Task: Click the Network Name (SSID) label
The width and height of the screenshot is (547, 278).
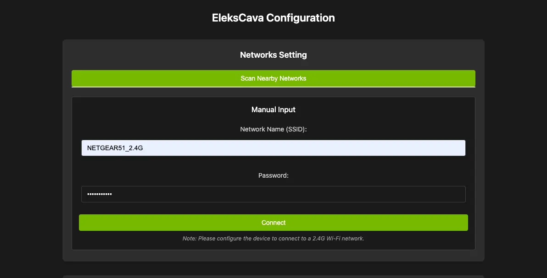Action: coord(273,129)
